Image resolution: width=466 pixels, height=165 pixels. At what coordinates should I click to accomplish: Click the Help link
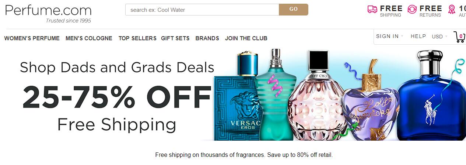[x=418, y=36]
